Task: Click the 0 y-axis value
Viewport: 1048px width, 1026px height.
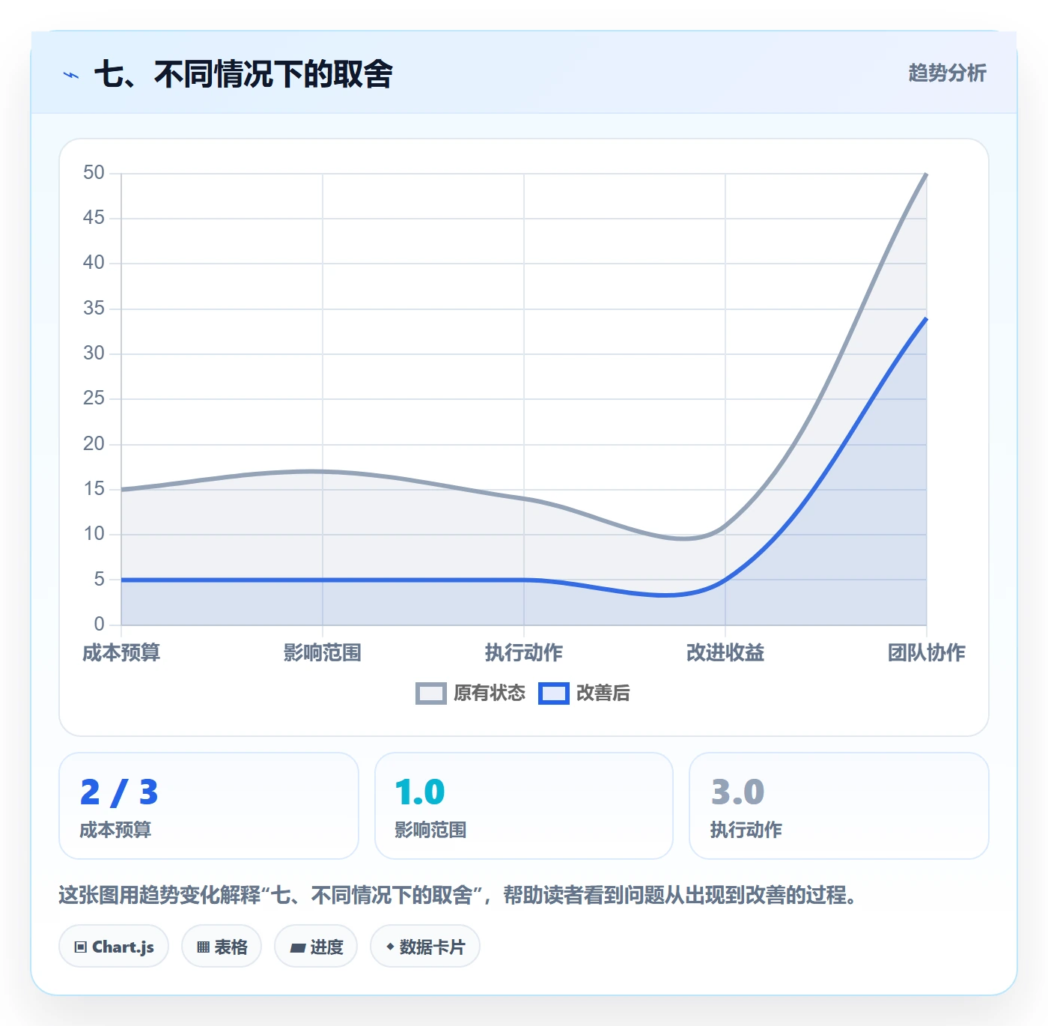Action: (x=99, y=624)
